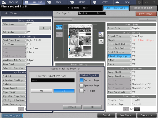
Task: Click the speaker volume icon
Action: (146, 2)
